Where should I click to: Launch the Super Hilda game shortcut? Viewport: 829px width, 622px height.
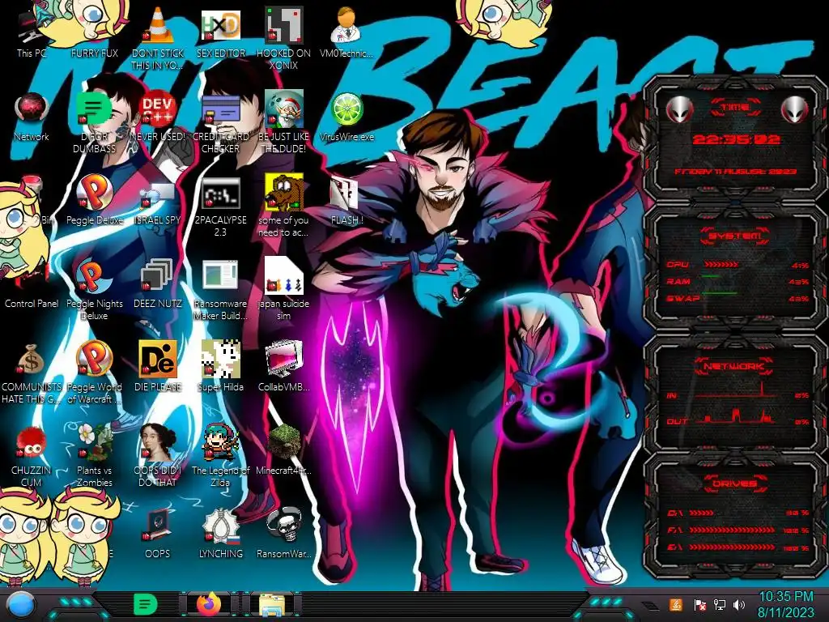coord(220,367)
